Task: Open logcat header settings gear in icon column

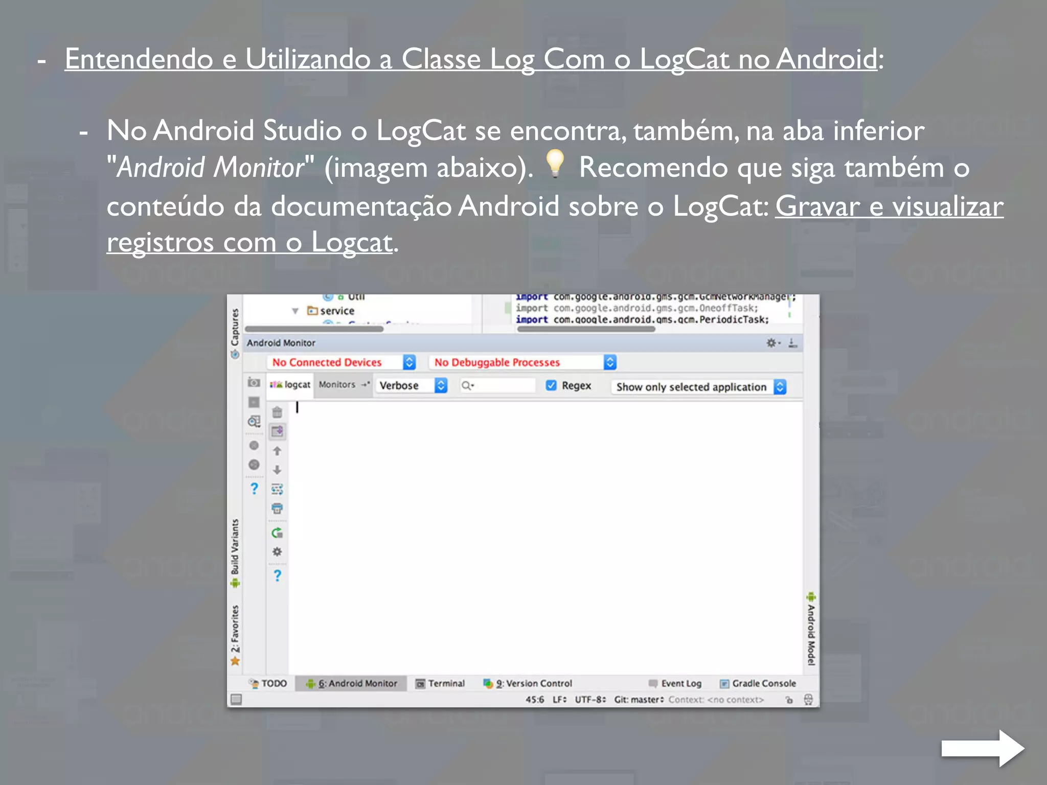Action: [277, 552]
